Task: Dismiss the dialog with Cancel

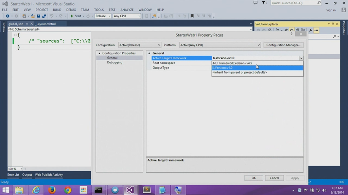Action: 274,178
